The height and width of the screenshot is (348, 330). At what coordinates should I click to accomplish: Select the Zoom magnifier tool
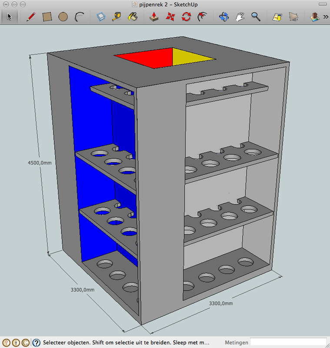click(x=256, y=17)
